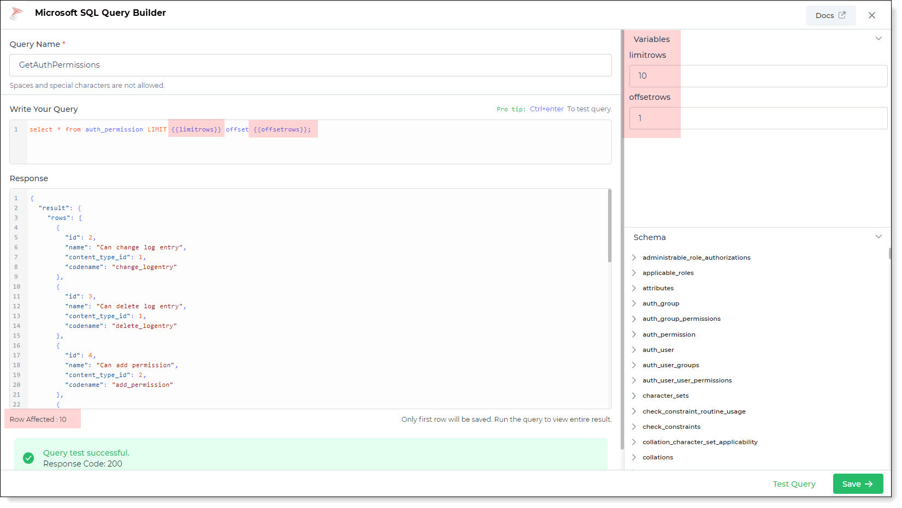Expand the auth_user table chevron
902x508 pixels.
[634, 350]
